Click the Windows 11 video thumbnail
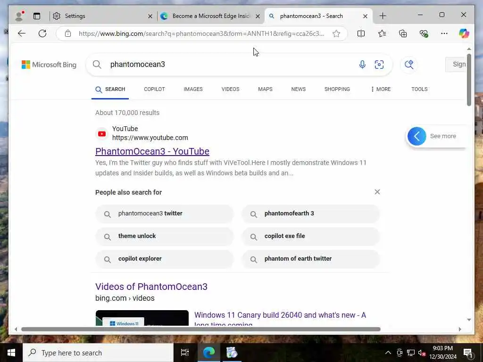Viewport: 483px width, 362px height. [x=142, y=318]
